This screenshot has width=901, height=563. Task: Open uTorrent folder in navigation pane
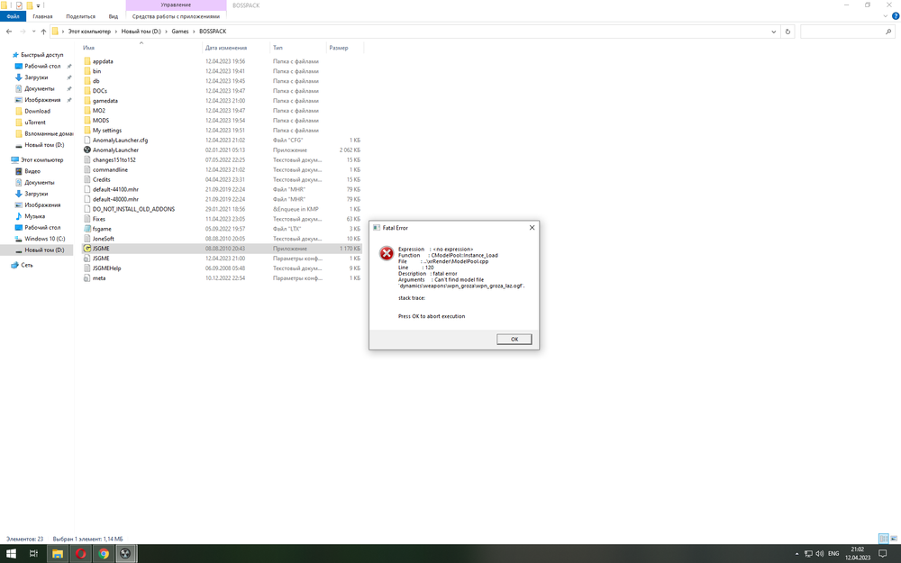[x=35, y=123]
